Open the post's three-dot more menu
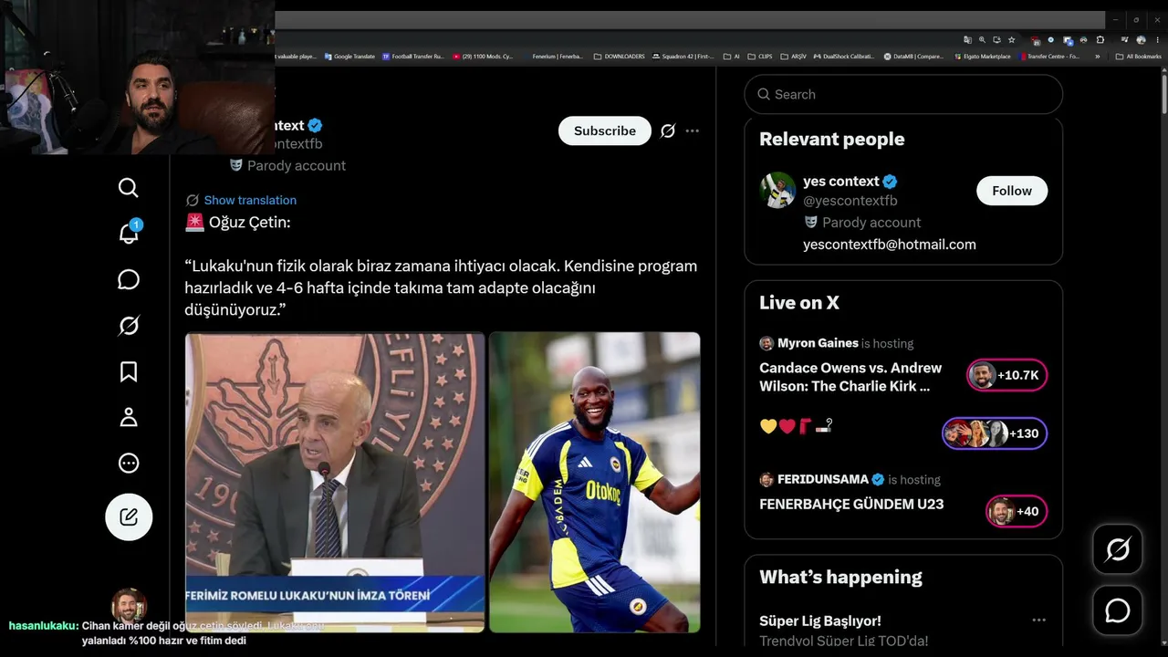Screen dimensions: 1168x657 pos(693,130)
